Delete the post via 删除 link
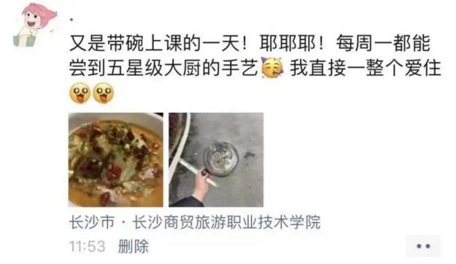Viewport: 456px width, 264px height. [x=133, y=246]
